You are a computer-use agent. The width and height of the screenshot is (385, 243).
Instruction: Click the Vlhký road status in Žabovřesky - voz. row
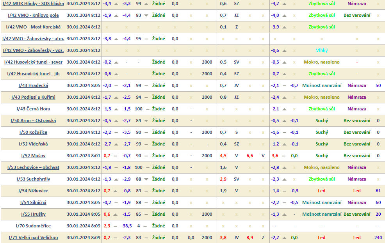[321, 50]
